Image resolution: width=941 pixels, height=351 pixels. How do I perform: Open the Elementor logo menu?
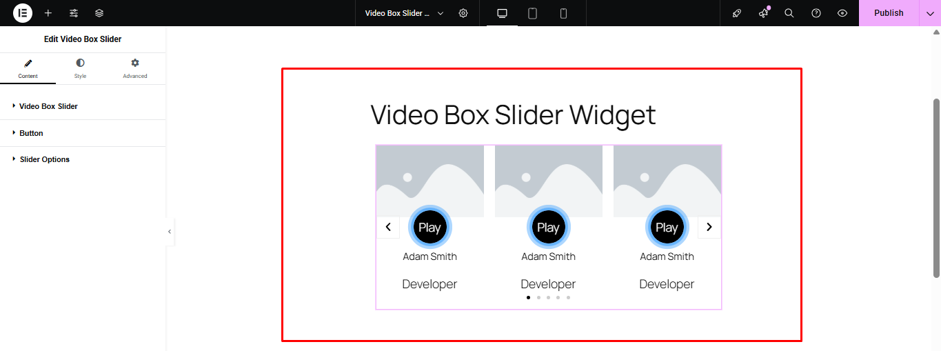click(23, 13)
